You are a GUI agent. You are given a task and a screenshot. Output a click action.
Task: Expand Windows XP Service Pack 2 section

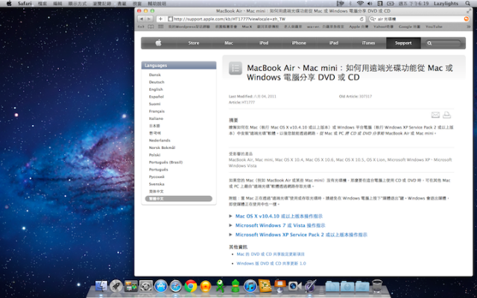pyautogui.click(x=301, y=235)
